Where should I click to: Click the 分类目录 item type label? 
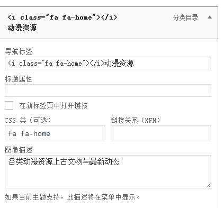click(x=185, y=17)
